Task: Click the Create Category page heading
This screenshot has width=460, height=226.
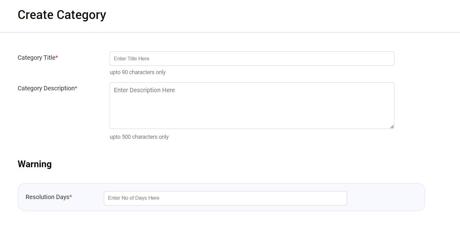Action: coord(62,15)
